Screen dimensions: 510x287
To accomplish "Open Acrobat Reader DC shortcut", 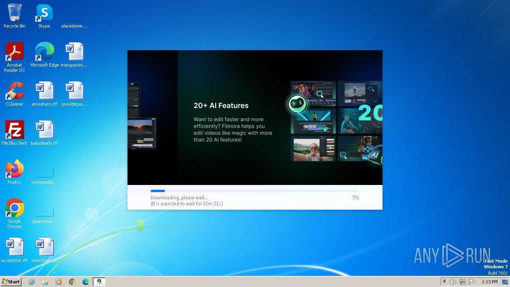I will point(14,57).
